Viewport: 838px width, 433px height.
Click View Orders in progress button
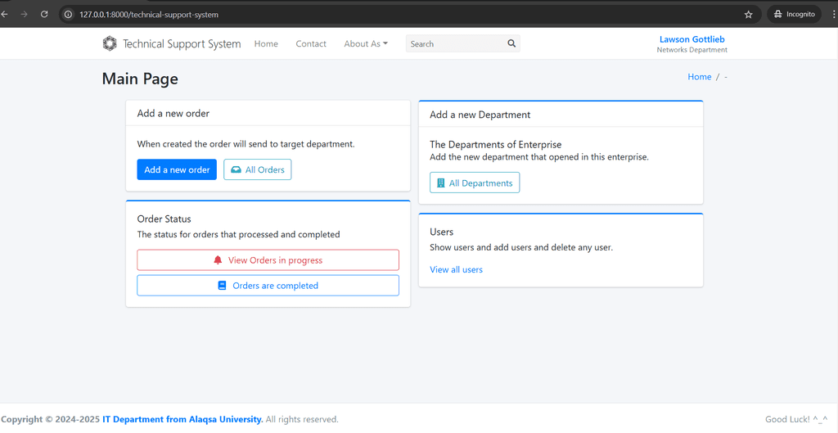pyautogui.click(x=268, y=260)
